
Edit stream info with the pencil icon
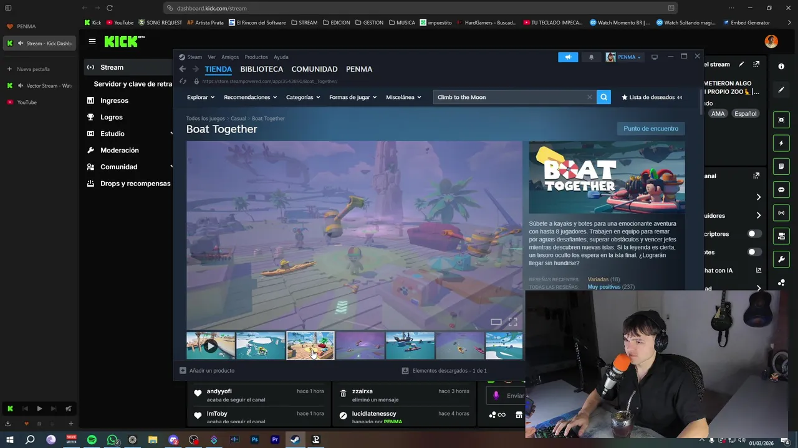click(741, 64)
